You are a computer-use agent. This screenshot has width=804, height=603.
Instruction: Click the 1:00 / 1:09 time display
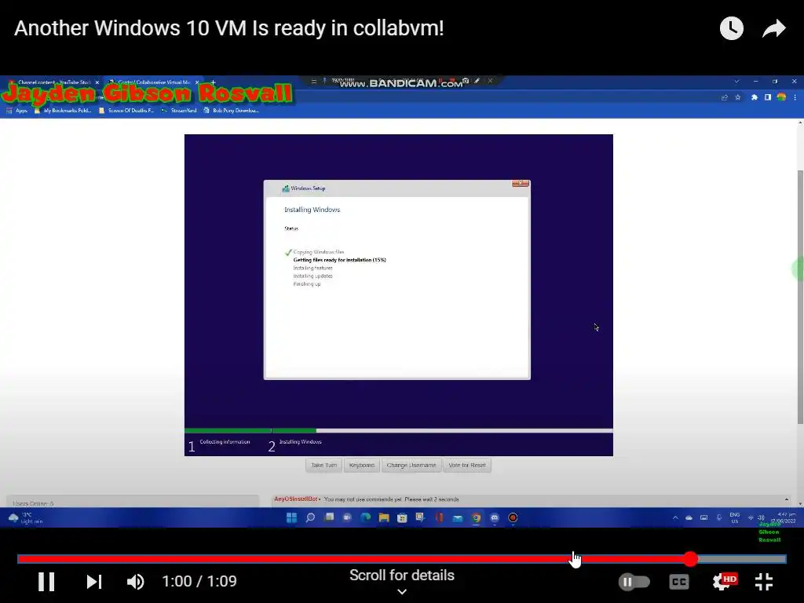point(199,582)
